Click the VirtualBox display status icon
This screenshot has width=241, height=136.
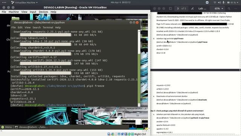(x=129, y=134)
